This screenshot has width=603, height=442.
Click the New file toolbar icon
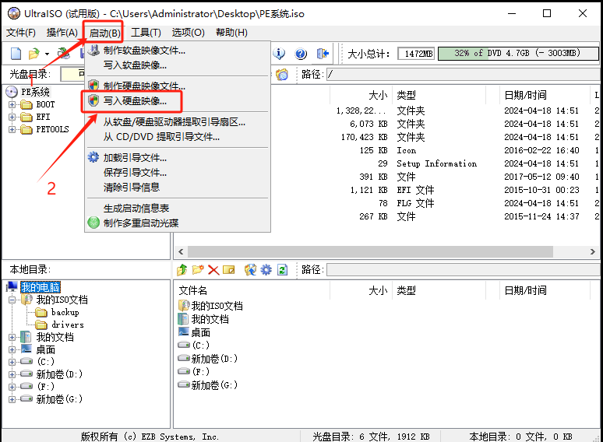tap(16, 54)
